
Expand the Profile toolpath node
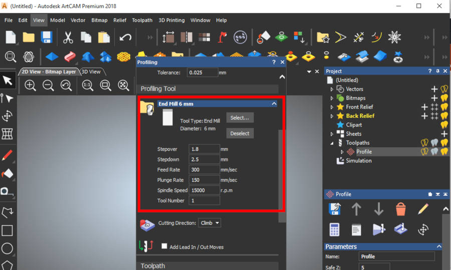342,152
